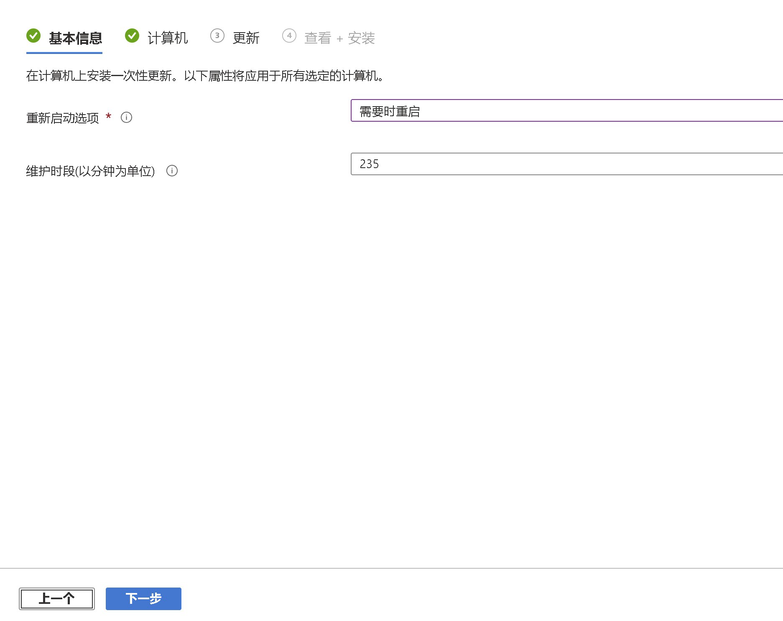Click the green checkmark icon on 计算机 step

[x=132, y=36]
